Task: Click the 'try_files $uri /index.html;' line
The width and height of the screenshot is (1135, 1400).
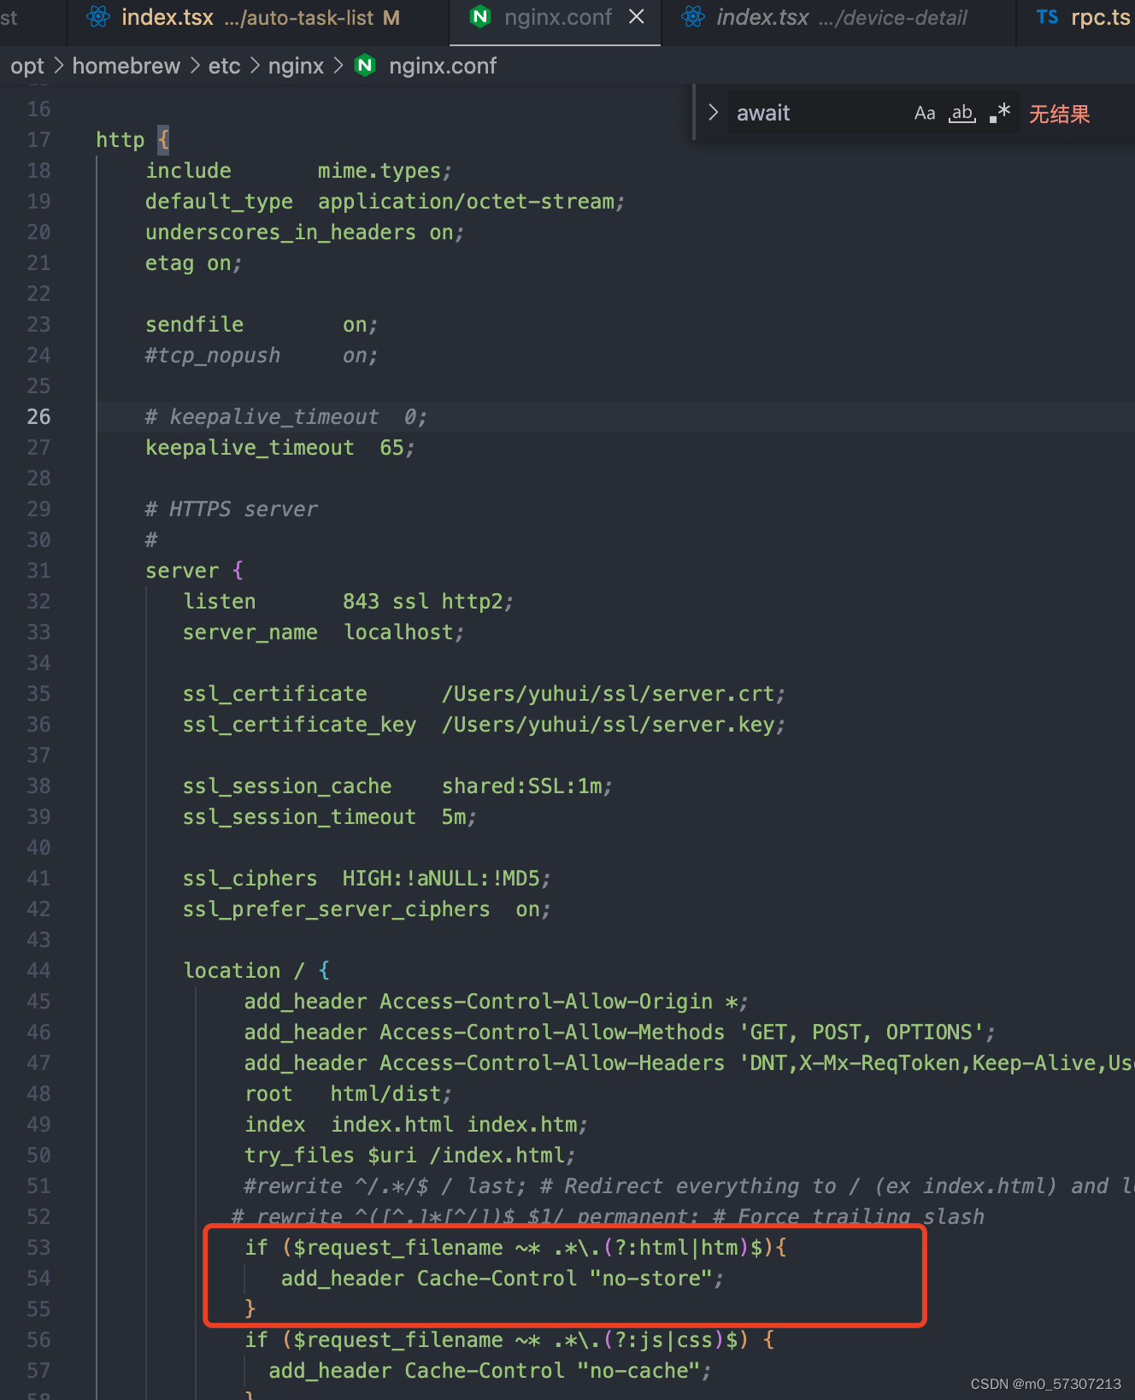Action: click(x=410, y=1156)
